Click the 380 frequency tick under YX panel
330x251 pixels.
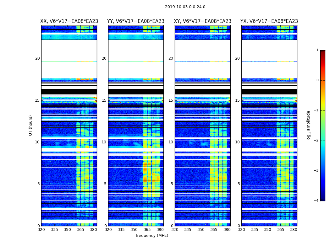(x=294, y=230)
